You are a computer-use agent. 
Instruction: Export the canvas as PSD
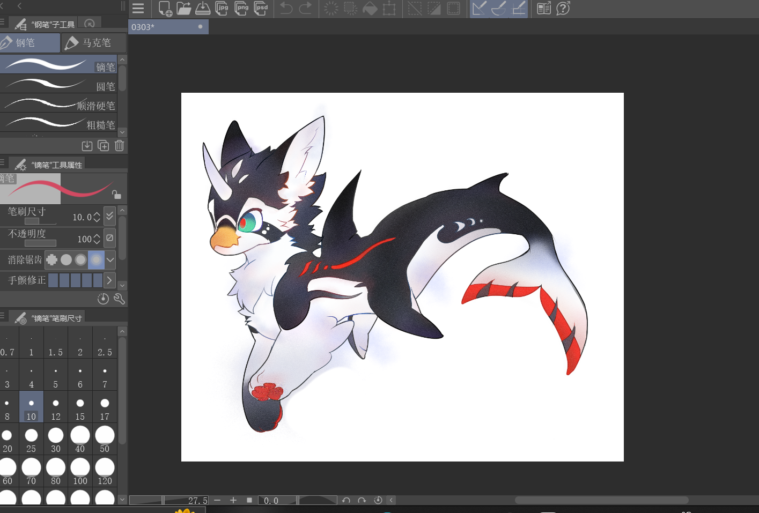[x=261, y=9]
